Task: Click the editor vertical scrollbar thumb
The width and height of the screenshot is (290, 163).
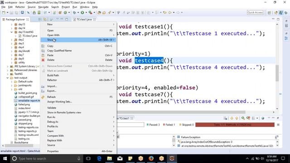Action: click(277, 73)
